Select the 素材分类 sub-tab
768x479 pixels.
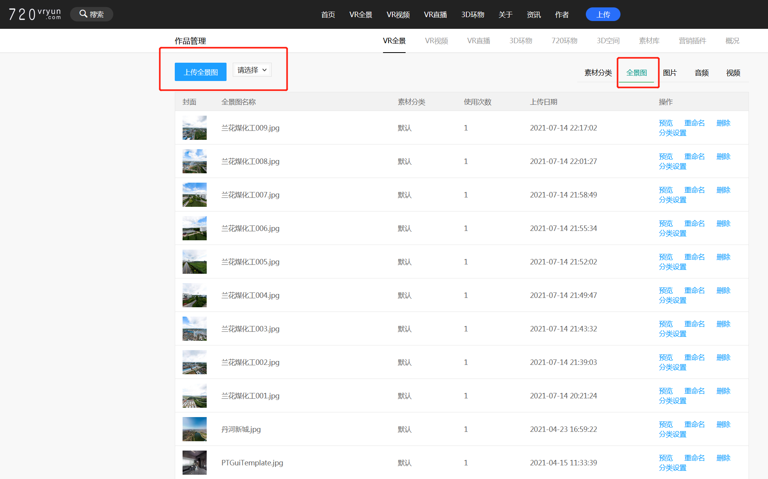(598, 73)
